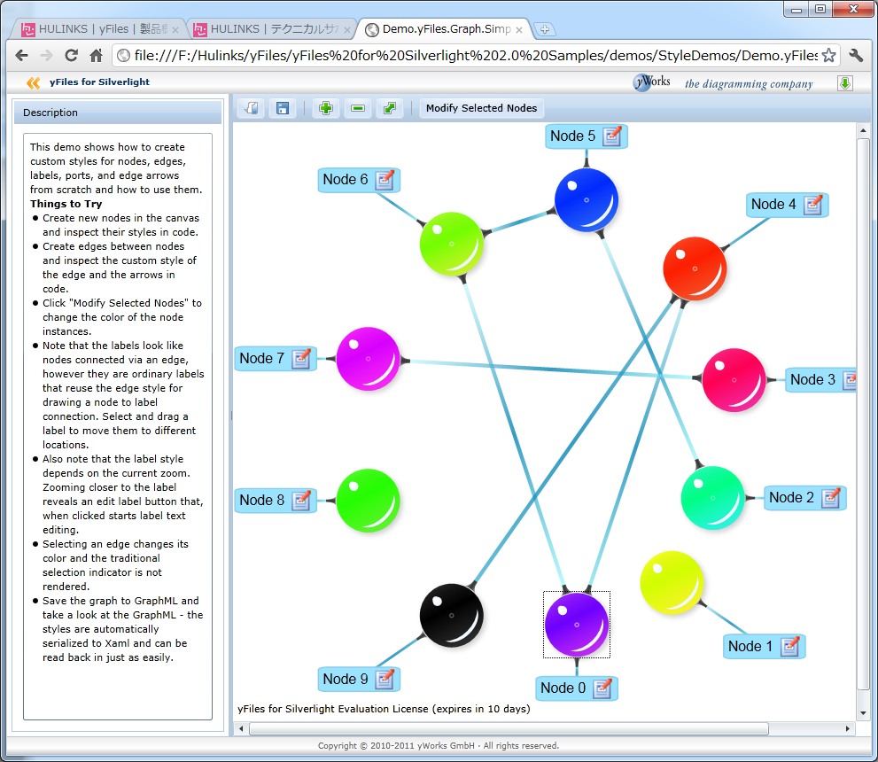Click the edit icon on Node 8 label
Image resolution: width=878 pixels, height=762 pixels.
[302, 500]
